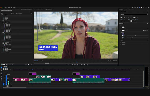The height and width of the screenshot is (96, 150).
Task: Toggle insert sequences as nests button
Action: pos(4,69)
